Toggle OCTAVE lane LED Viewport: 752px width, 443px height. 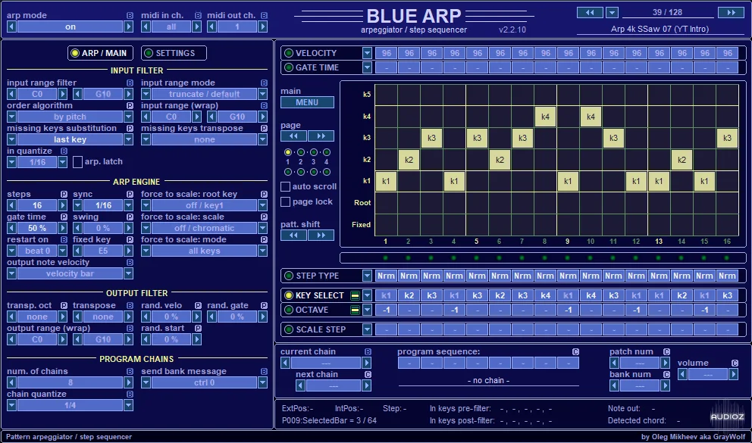pyautogui.click(x=289, y=310)
